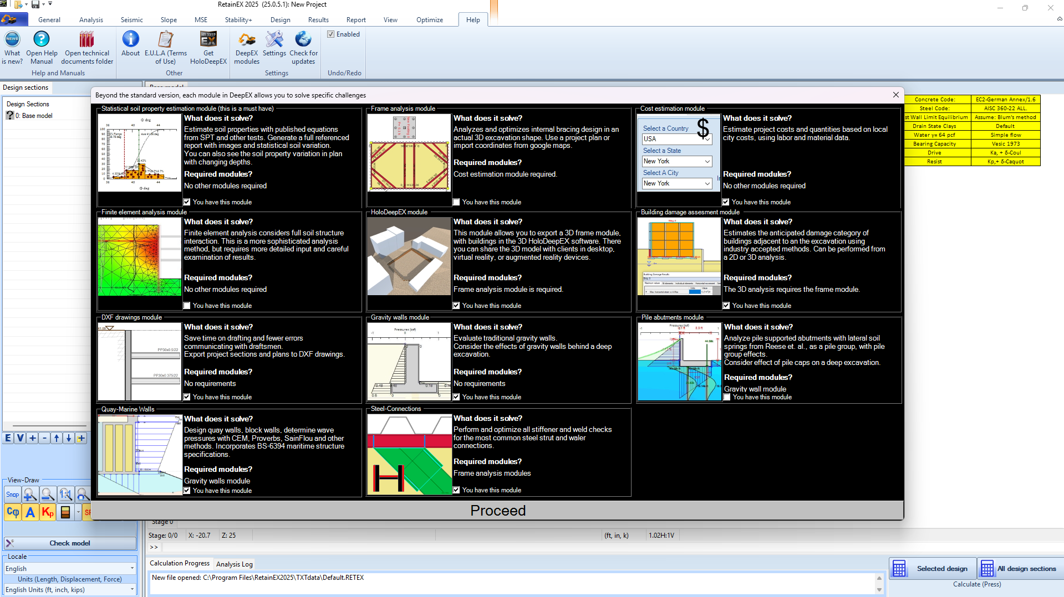Screen dimensions: 1064x597
Task: Calculate Selected design
Action: (933, 569)
